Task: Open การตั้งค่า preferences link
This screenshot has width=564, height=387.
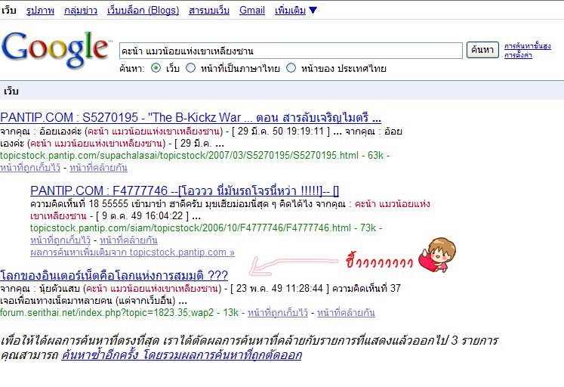Action: coord(518,55)
